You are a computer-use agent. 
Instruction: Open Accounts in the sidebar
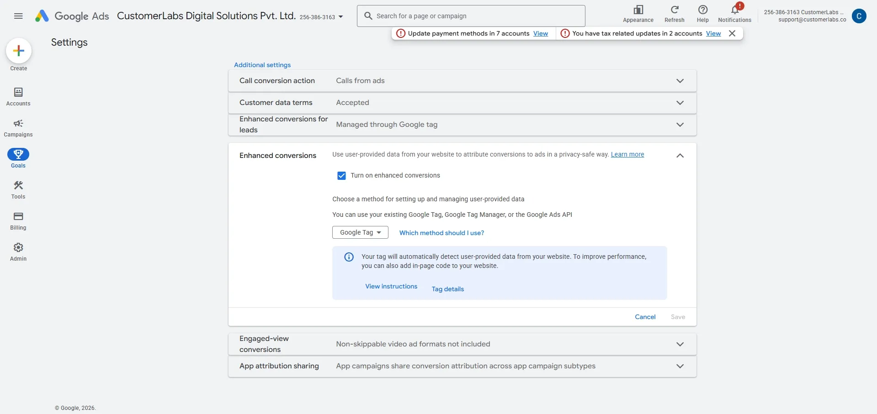click(18, 97)
